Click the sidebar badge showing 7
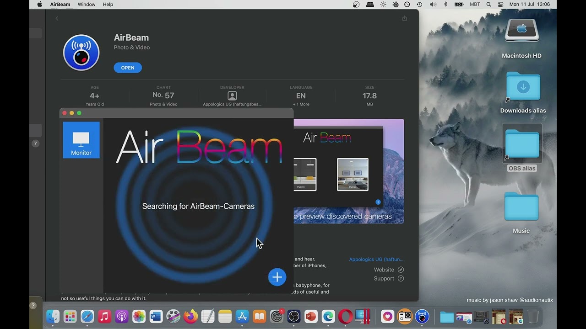Viewport: 586px width, 329px height. (x=35, y=143)
